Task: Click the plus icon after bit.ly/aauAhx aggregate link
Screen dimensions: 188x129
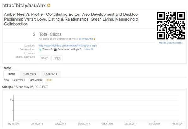Action: [94, 39]
